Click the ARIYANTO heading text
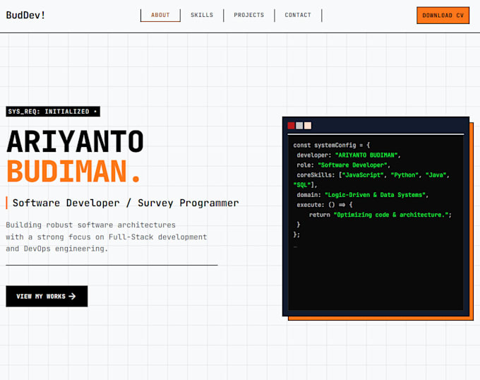 coord(75,141)
